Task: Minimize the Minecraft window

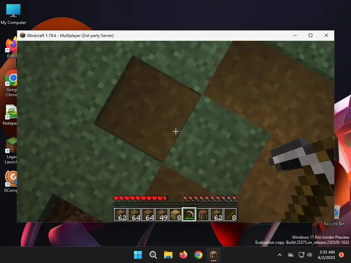Action: (295, 35)
